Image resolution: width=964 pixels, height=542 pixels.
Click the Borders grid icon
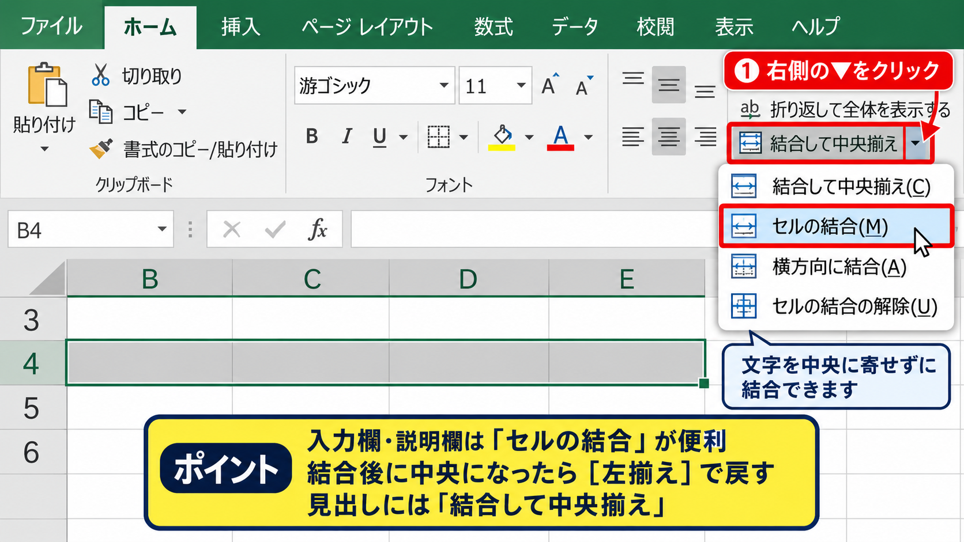439,137
